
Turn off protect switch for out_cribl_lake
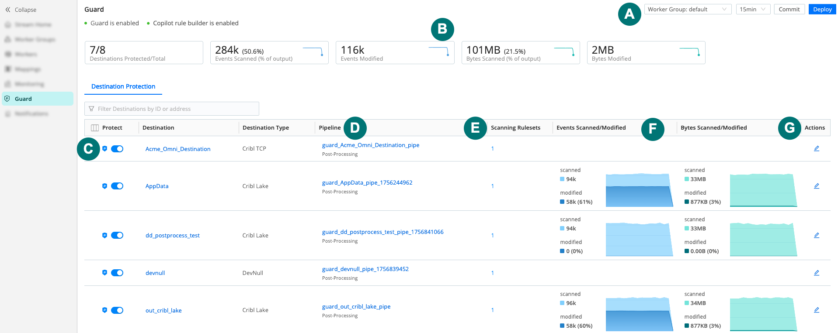click(x=117, y=310)
